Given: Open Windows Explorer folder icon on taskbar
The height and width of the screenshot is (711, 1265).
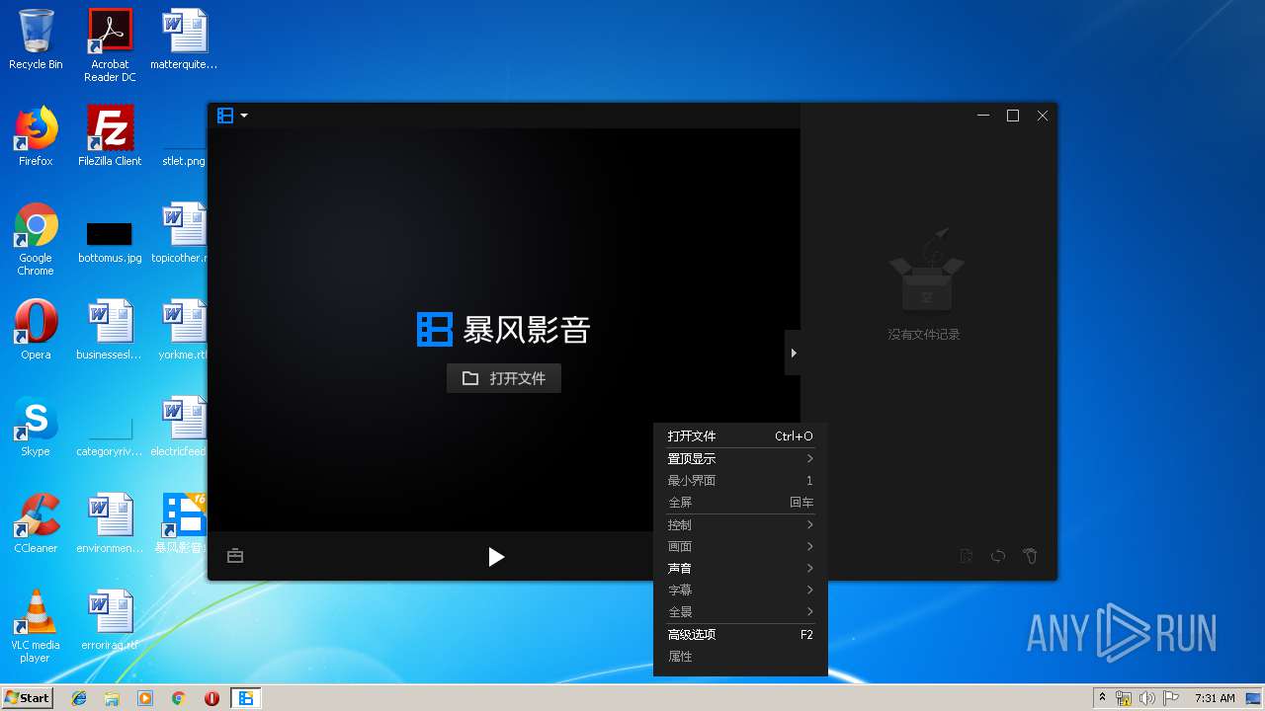Looking at the screenshot, I should [x=112, y=698].
